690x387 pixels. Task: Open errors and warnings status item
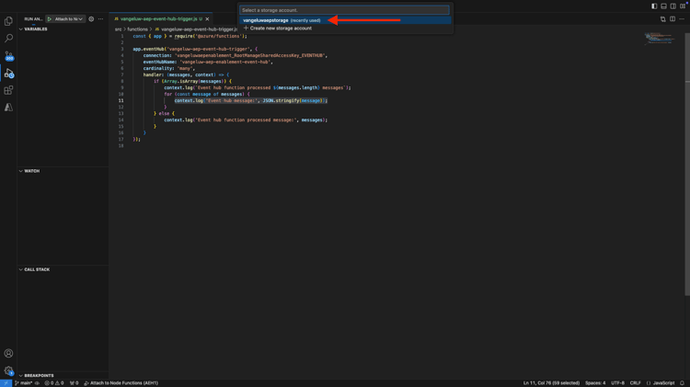coord(54,383)
